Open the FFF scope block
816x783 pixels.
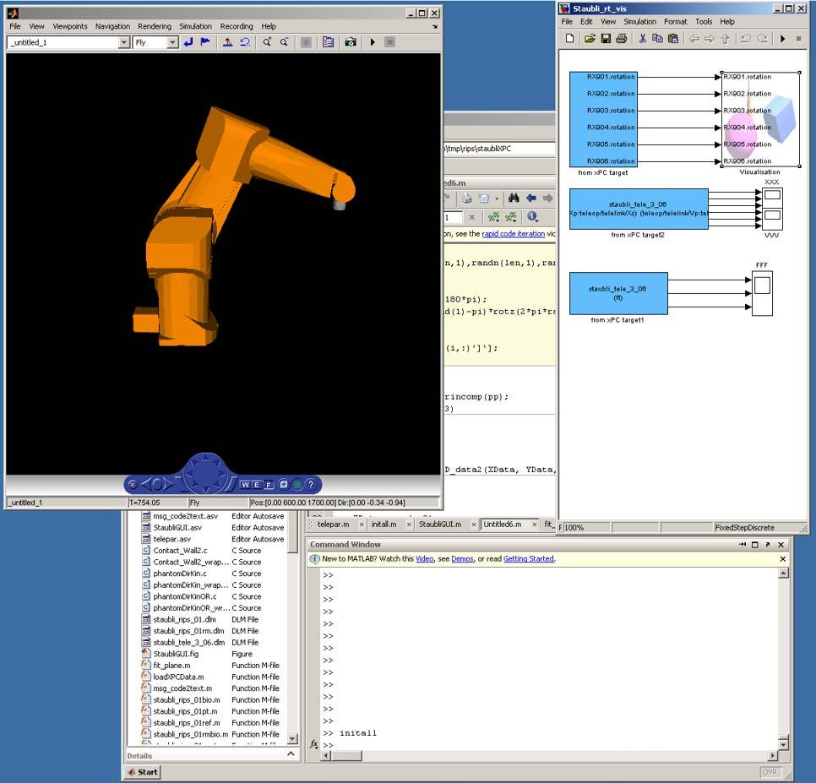[762, 293]
